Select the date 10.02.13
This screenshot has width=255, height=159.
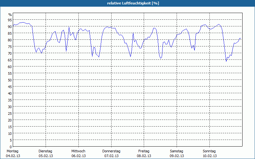[x=210, y=156]
